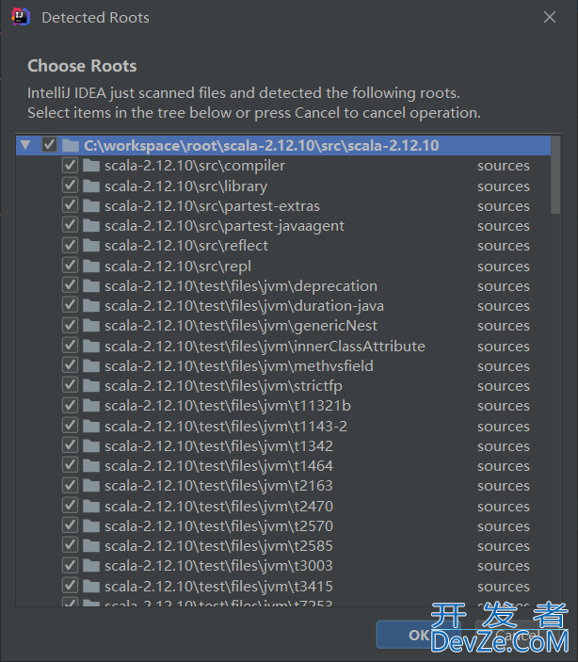Click 'sources' label on jvm\t2470 row
578x662 pixels.
pos(504,507)
